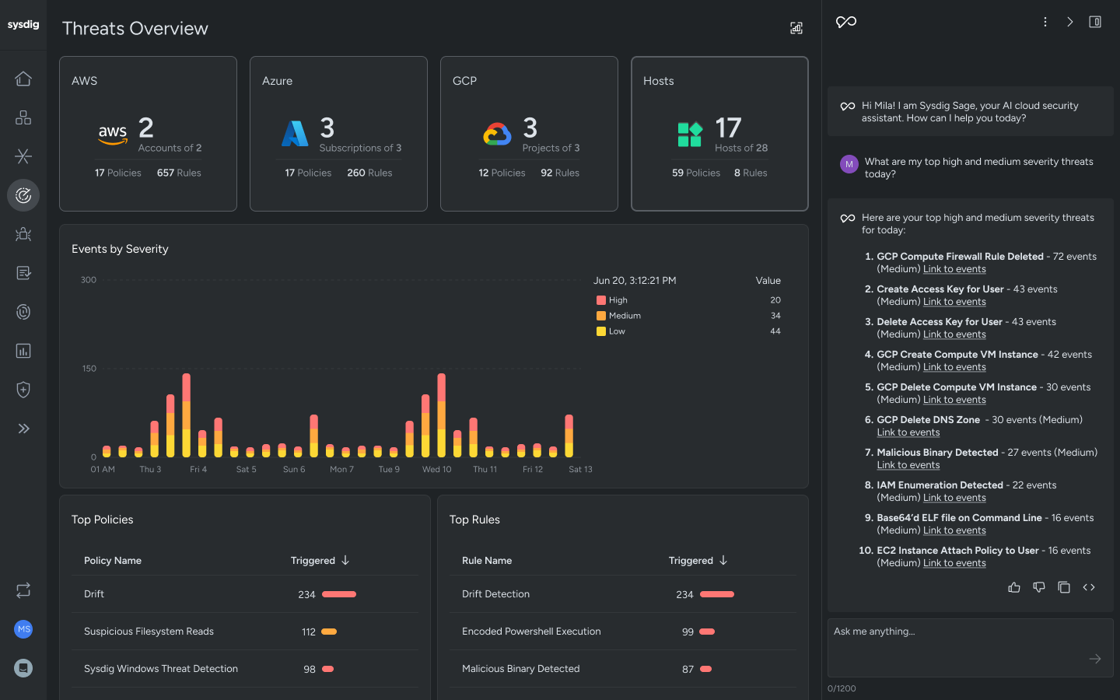Expand the sidebar with double chevron
Image resolution: width=1120 pixels, height=700 pixels.
click(x=23, y=429)
